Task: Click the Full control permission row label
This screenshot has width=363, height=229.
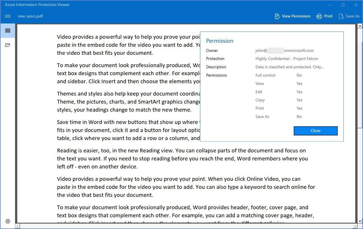Action: pos(265,75)
